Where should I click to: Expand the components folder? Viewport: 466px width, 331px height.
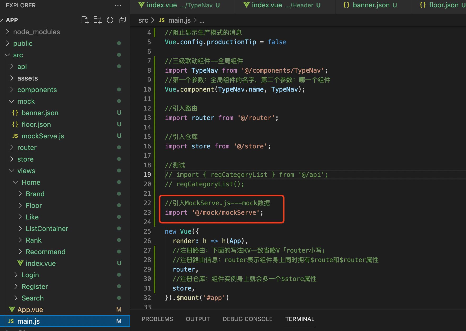(12, 90)
